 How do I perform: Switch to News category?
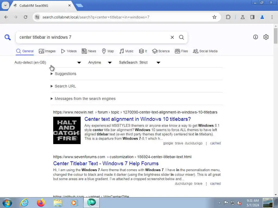coord(89,51)
